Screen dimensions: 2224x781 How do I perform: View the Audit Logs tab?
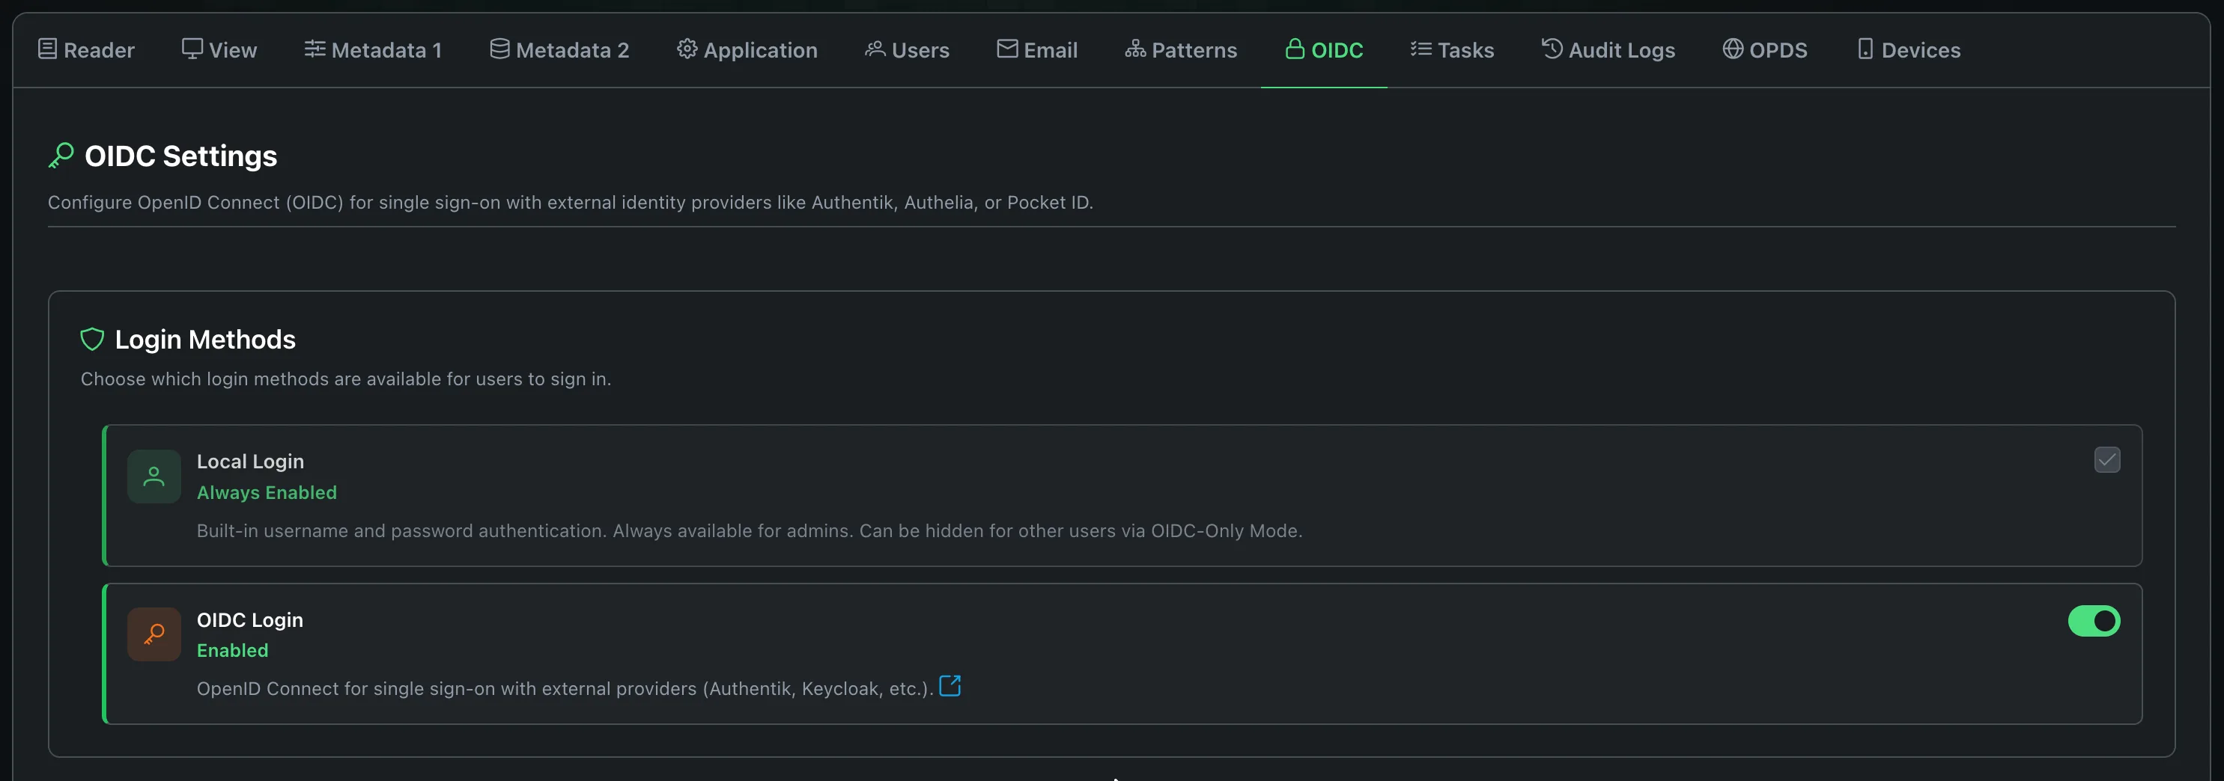1608,50
